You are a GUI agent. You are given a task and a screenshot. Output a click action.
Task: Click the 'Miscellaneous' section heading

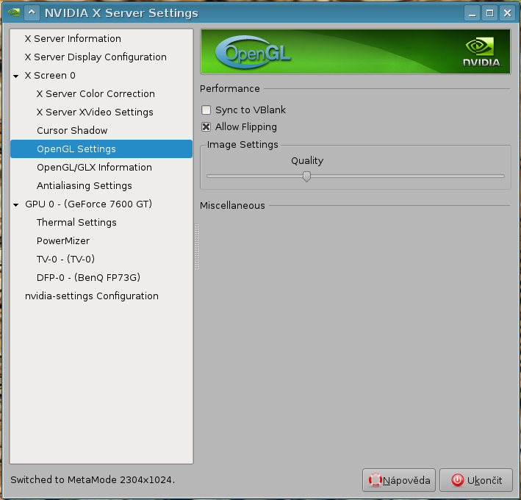pos(232,205)
